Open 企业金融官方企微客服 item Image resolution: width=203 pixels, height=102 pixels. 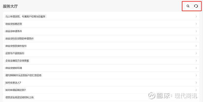pos(101,61)
